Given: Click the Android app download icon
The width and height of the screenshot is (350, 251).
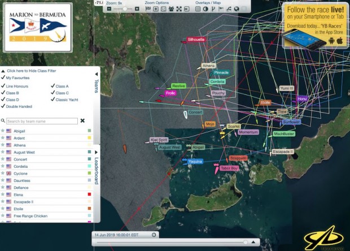Looking at the screenshot, I should pyautogui.click(x=332, y=41).
